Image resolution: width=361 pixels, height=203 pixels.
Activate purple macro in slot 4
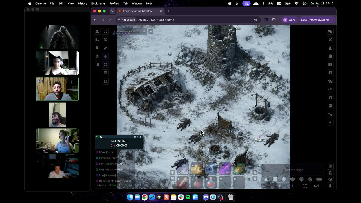(225, 169)
